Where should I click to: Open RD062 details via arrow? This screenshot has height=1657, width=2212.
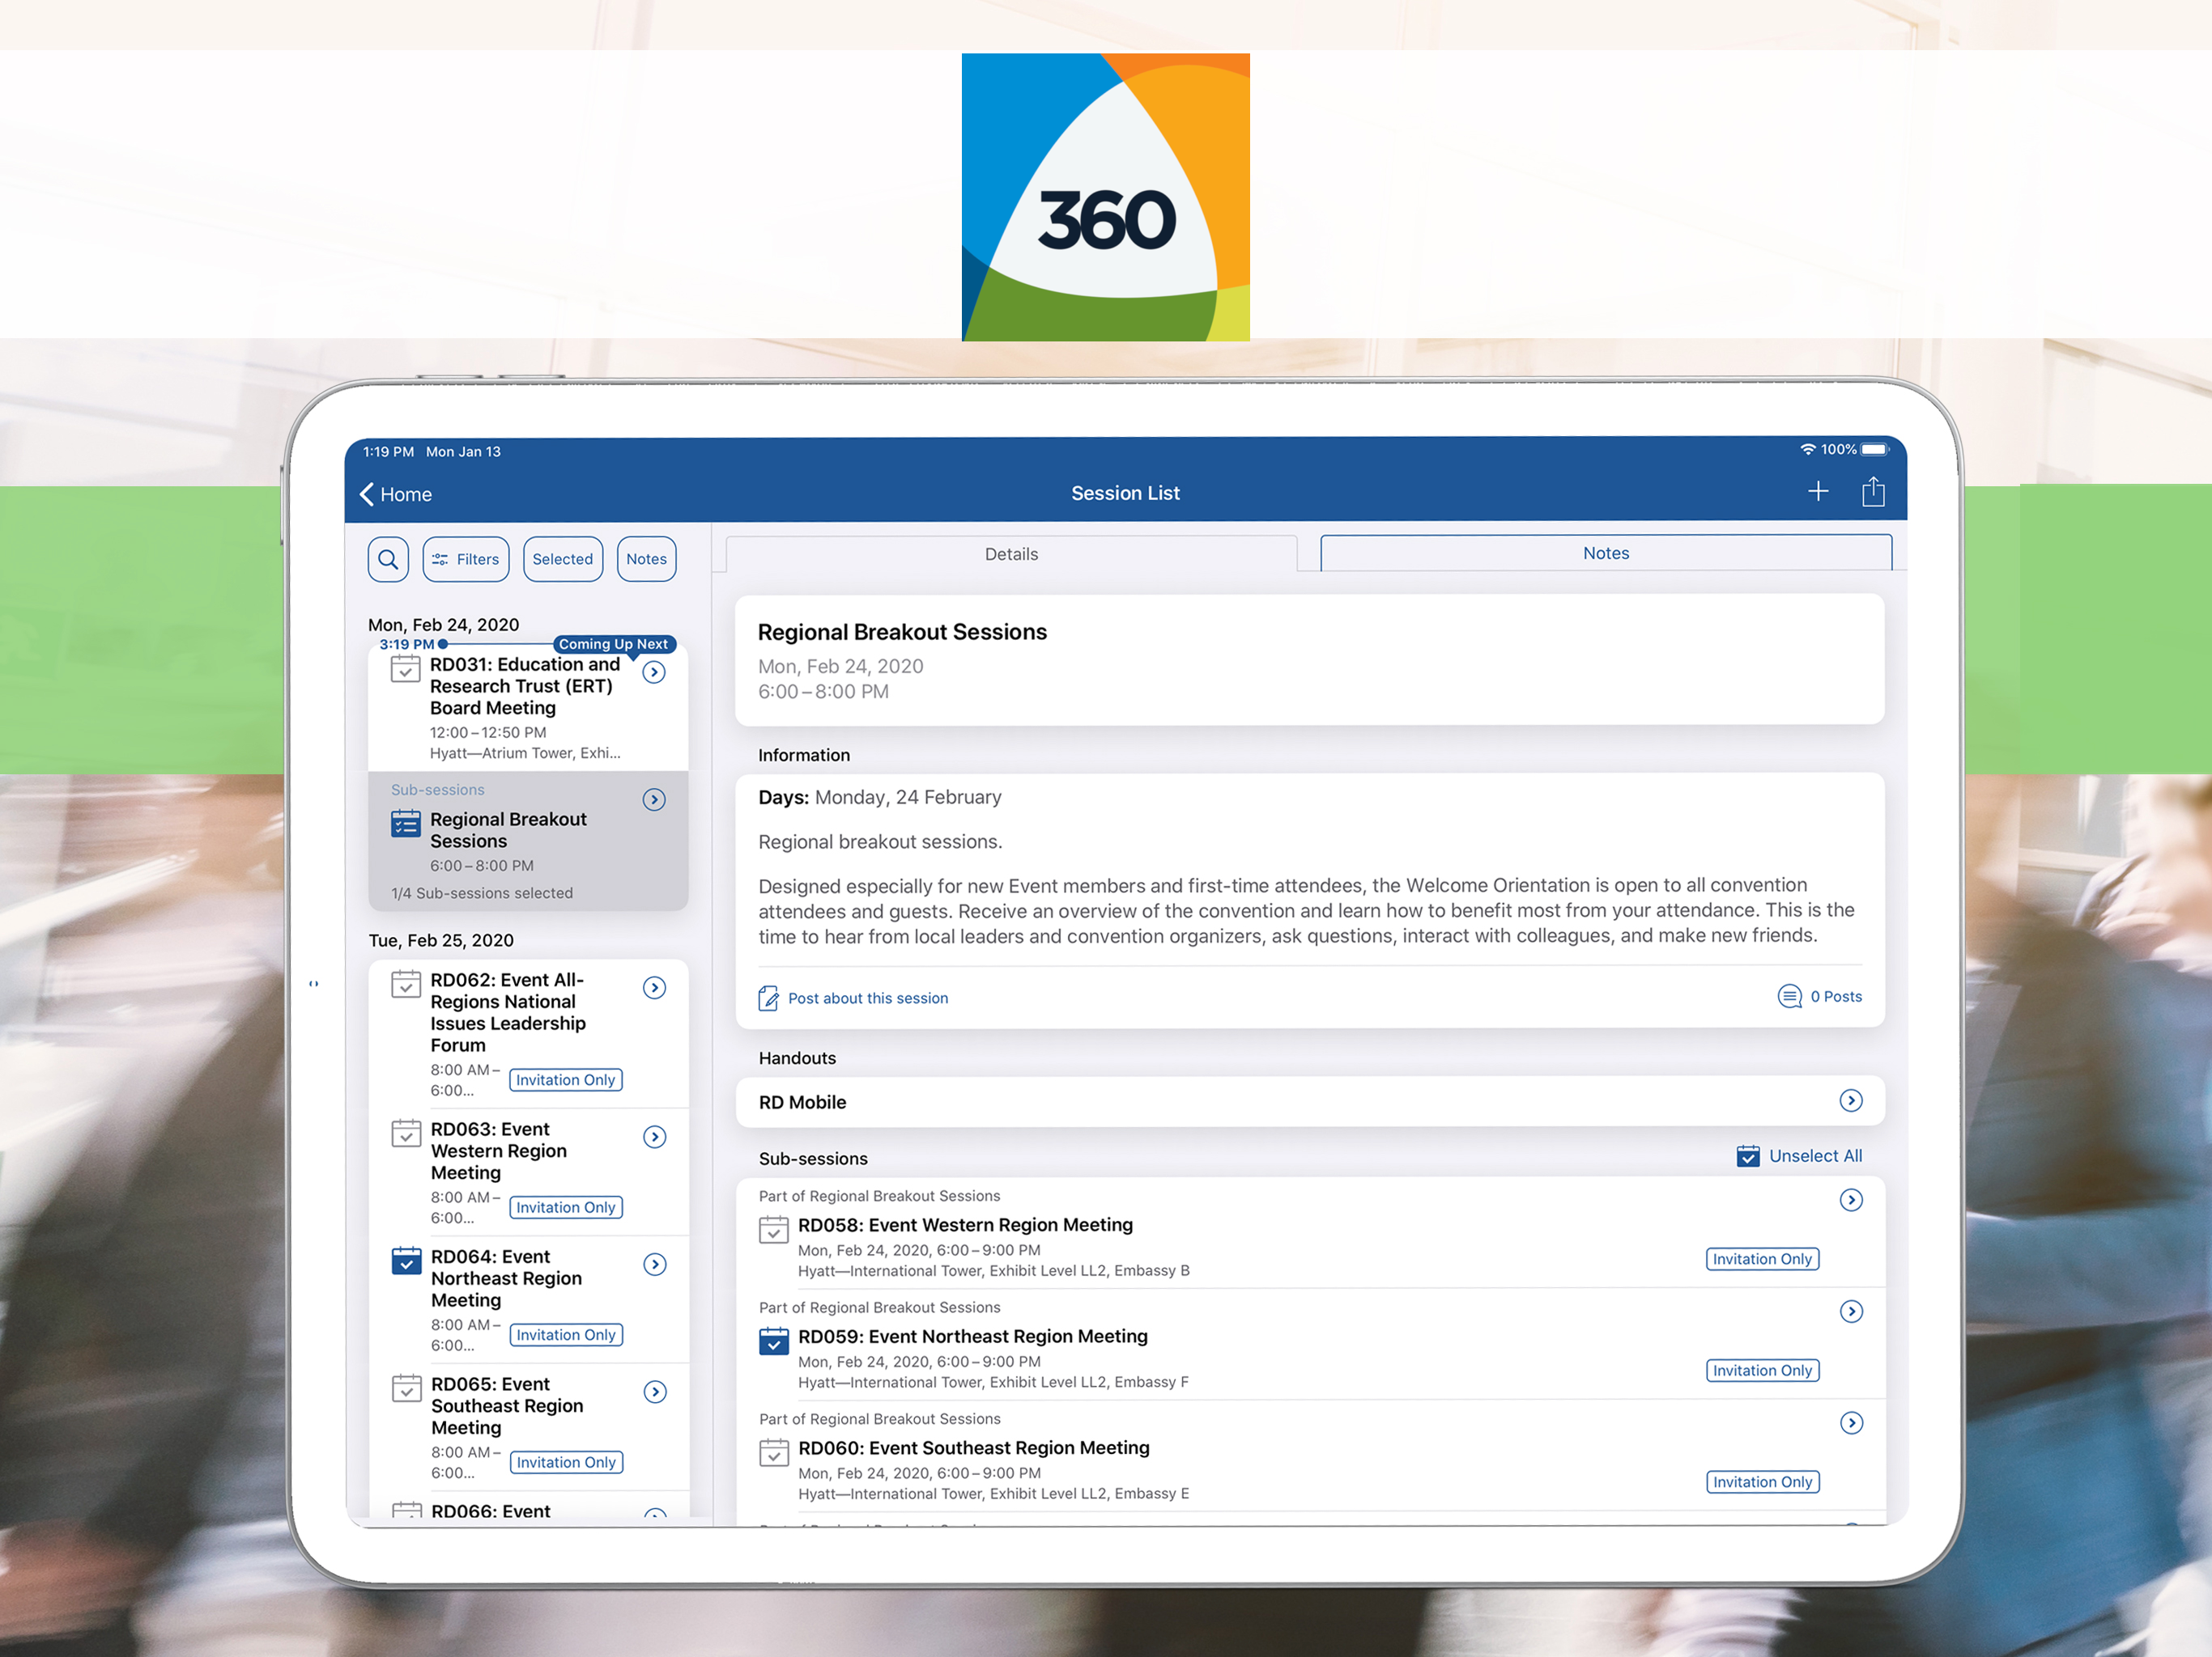click(x=655, y=987)
